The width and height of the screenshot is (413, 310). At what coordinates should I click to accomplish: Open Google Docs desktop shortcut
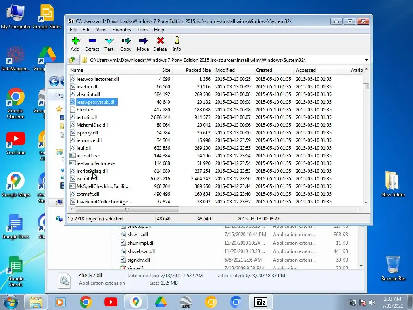[x=16, y=227]
